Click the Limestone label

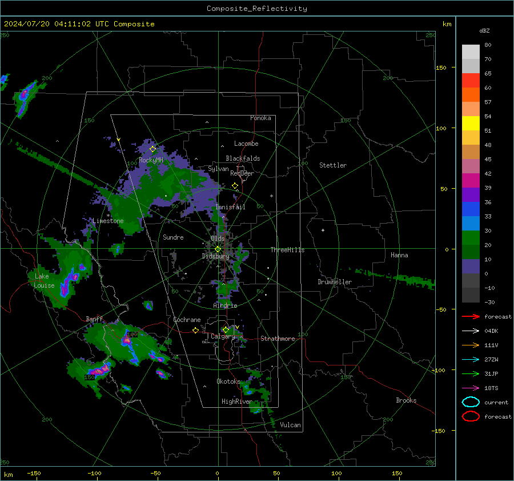point(108,221)
